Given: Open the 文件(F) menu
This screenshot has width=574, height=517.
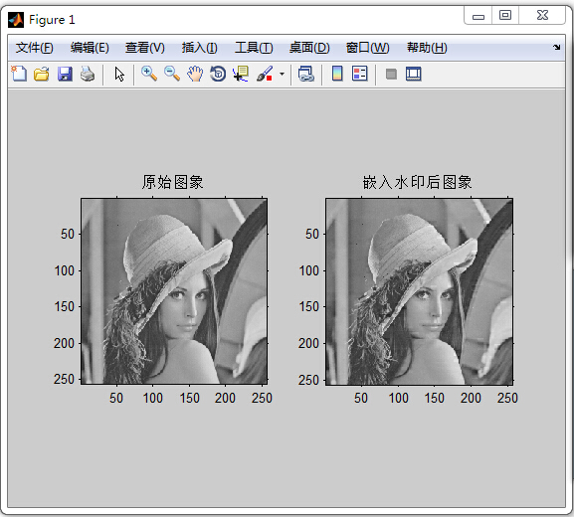Looking at the screenshot, I should click(x=35, y=48).
